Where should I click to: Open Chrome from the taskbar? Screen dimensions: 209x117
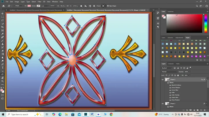point(111,114)
